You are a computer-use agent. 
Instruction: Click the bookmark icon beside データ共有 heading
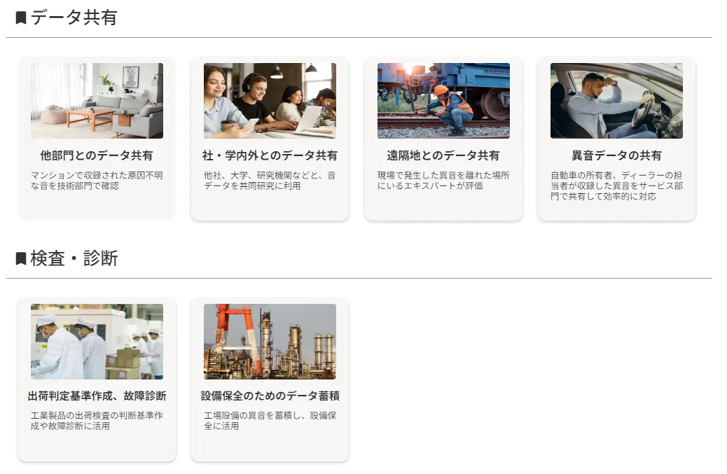click(x=21, y=18)
